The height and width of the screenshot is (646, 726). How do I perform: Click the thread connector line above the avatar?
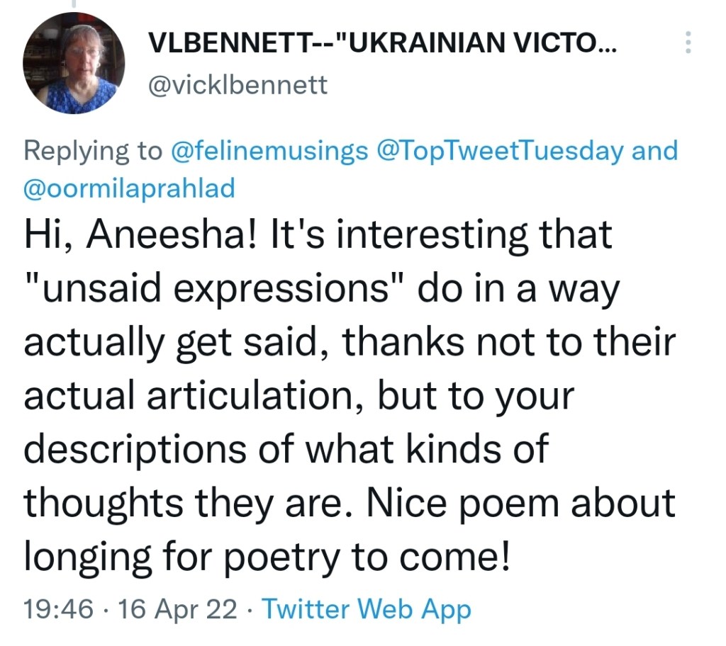[73, 4]
